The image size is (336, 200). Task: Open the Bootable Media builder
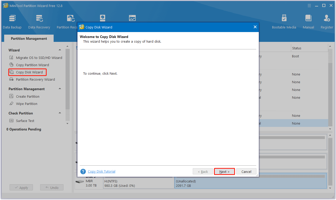point(284,22)
